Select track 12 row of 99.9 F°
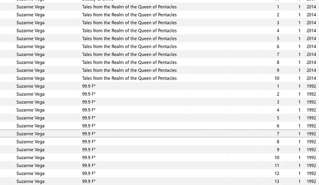The height and width of the screenshot is (185, 319). click(159, 173)
